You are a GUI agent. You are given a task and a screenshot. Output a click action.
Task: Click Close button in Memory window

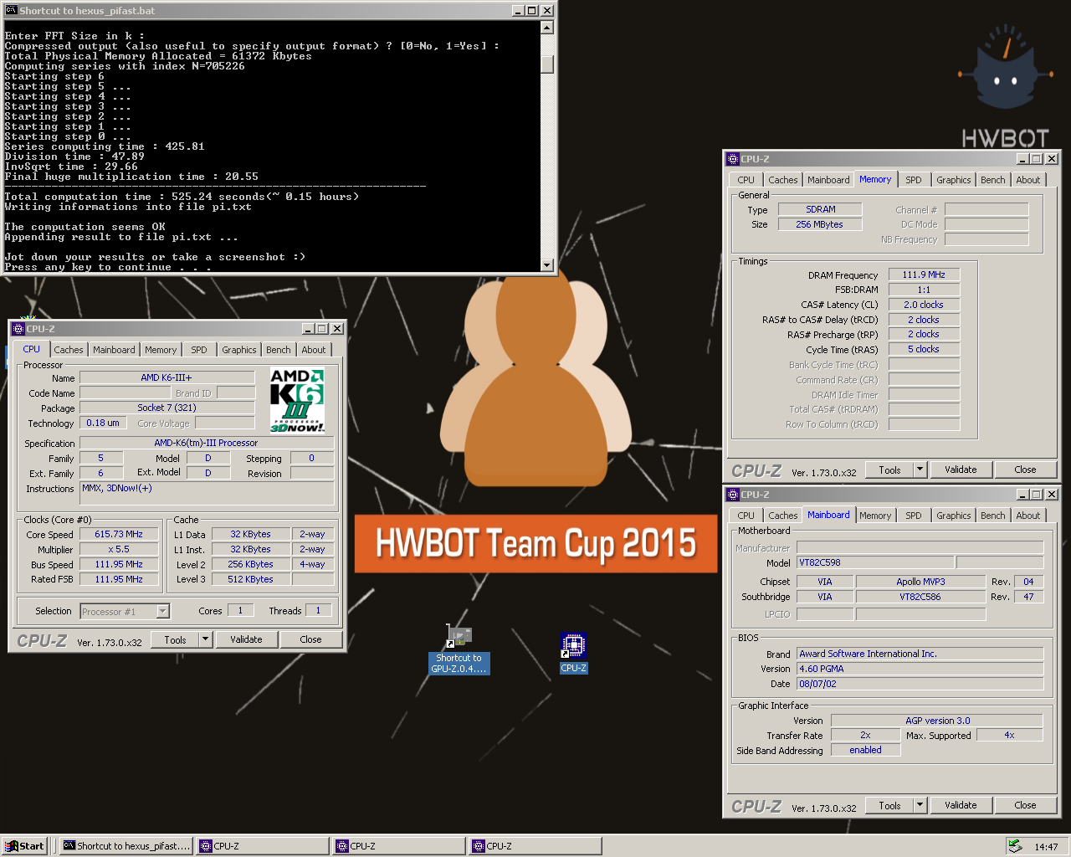(x=1026, y=470)
